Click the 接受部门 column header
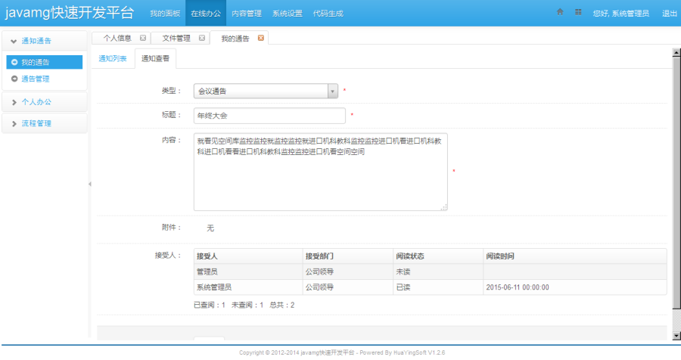681x360 pixels. point(348,256)
